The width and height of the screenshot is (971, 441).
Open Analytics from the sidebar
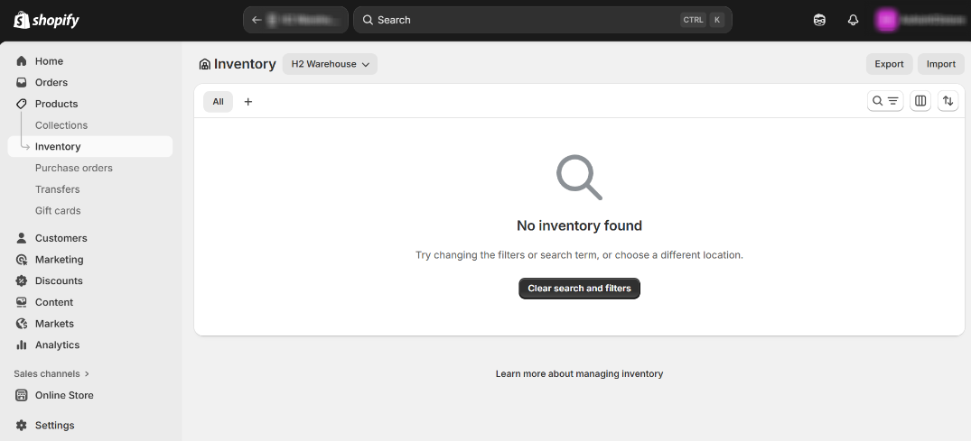tap(57, 345)
